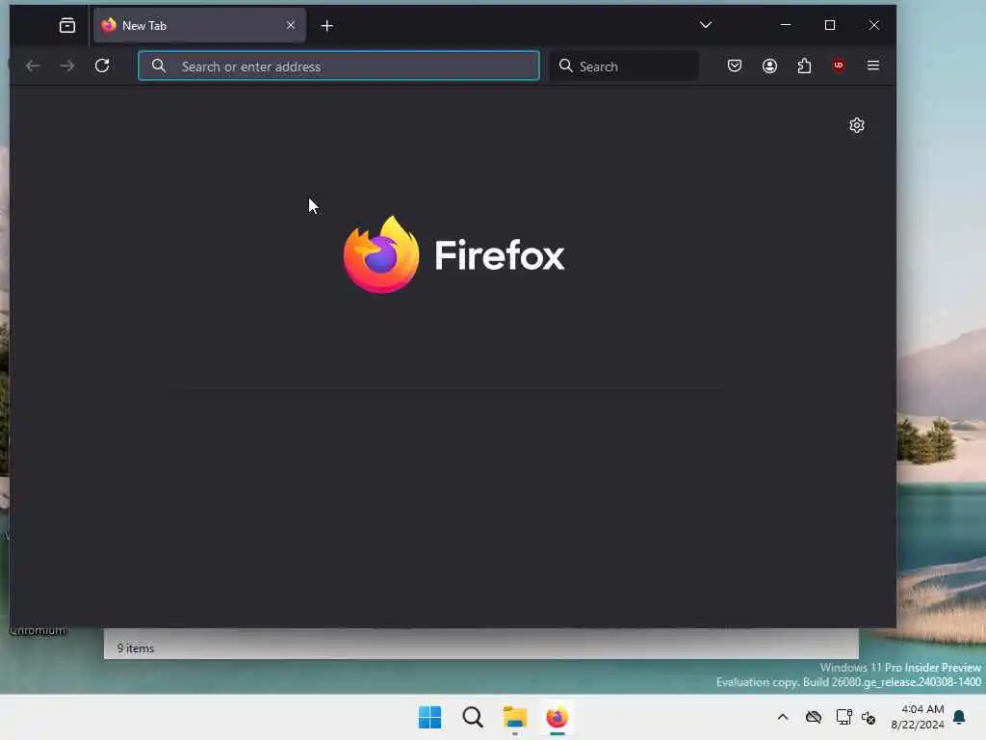This screenshot has width=986, height=740.
Task: Open Windows taskbar search
Action: click(x=472, y=717)
